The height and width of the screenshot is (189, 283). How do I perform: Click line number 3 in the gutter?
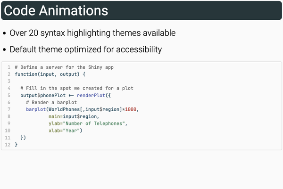pos(8,81)
